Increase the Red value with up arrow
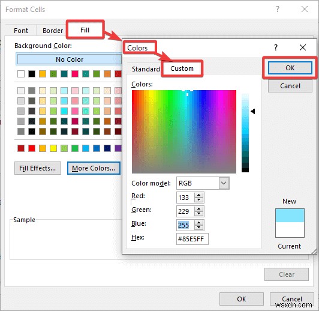Image resolution: width=319 pixels, height=311 pixels. 198,195
